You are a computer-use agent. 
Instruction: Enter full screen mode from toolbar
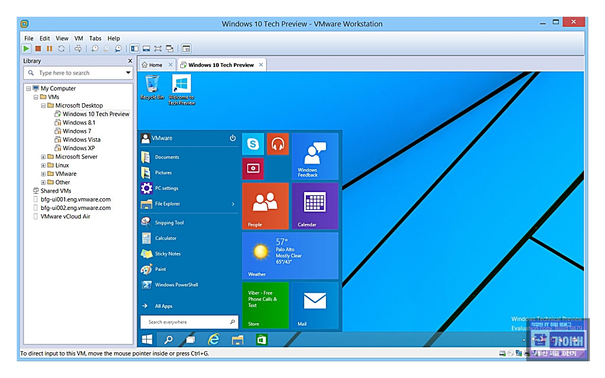[158, 49]
